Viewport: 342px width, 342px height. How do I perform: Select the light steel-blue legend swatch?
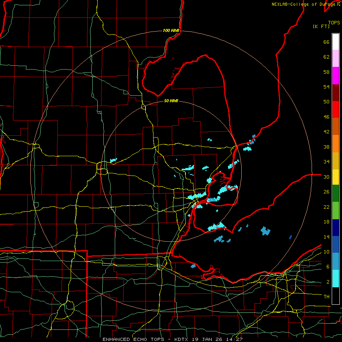(x=336, y=261)
